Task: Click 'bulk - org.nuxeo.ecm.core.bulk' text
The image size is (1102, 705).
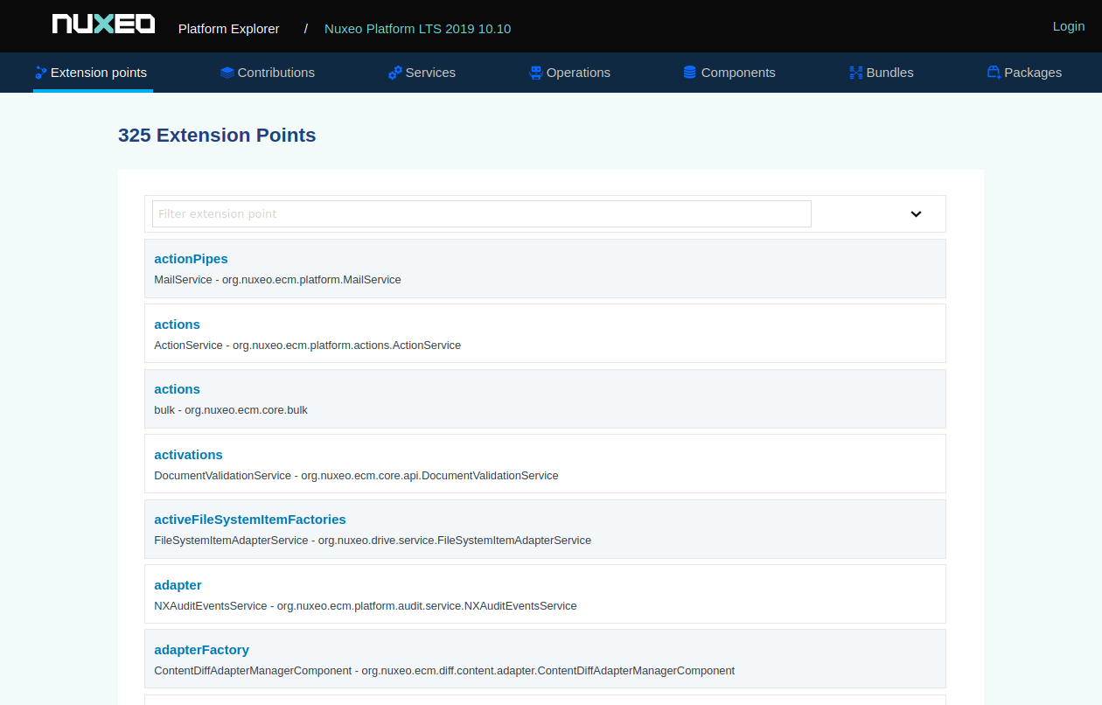Action: point(231,410)
